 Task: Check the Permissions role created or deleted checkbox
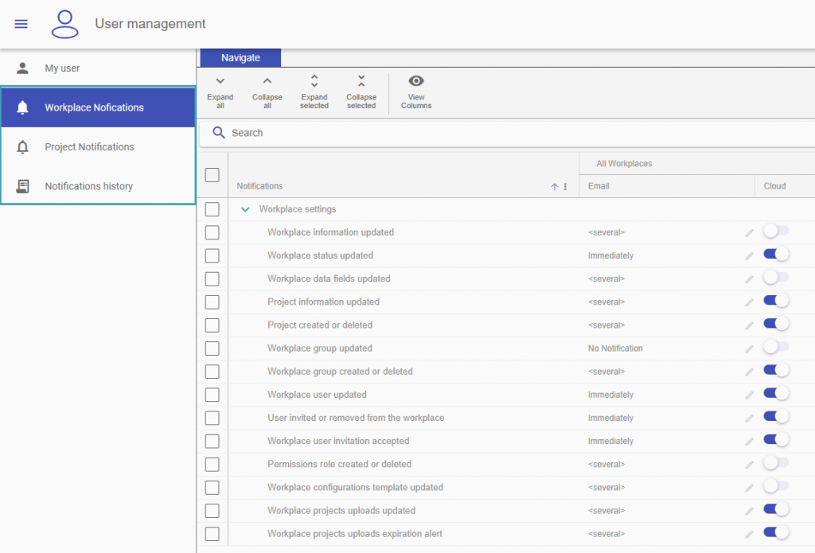coord(212,465)
